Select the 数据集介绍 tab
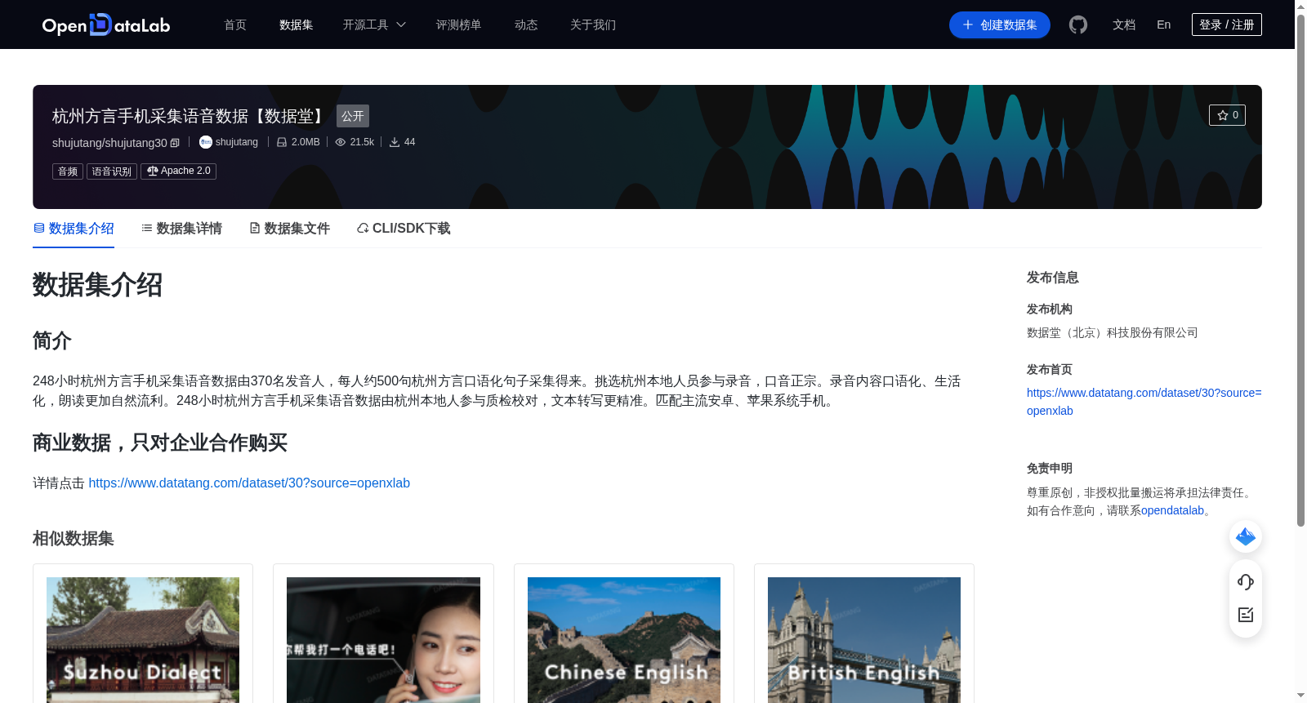The image size is (1307, 703). [74, 229]
